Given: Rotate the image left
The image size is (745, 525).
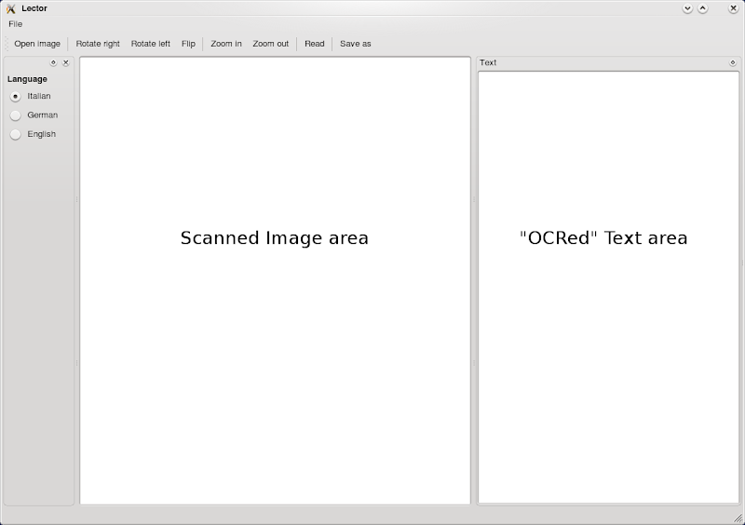Looking at the screenshot, I should (151, 44).
